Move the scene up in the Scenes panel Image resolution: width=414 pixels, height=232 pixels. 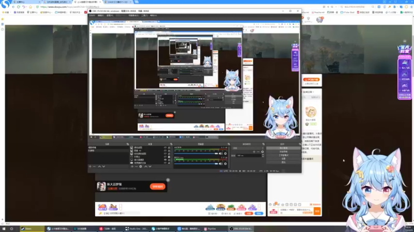point(99,167)
